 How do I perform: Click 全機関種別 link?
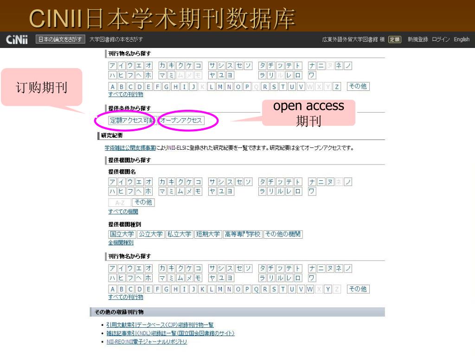[x=121, y=243]
